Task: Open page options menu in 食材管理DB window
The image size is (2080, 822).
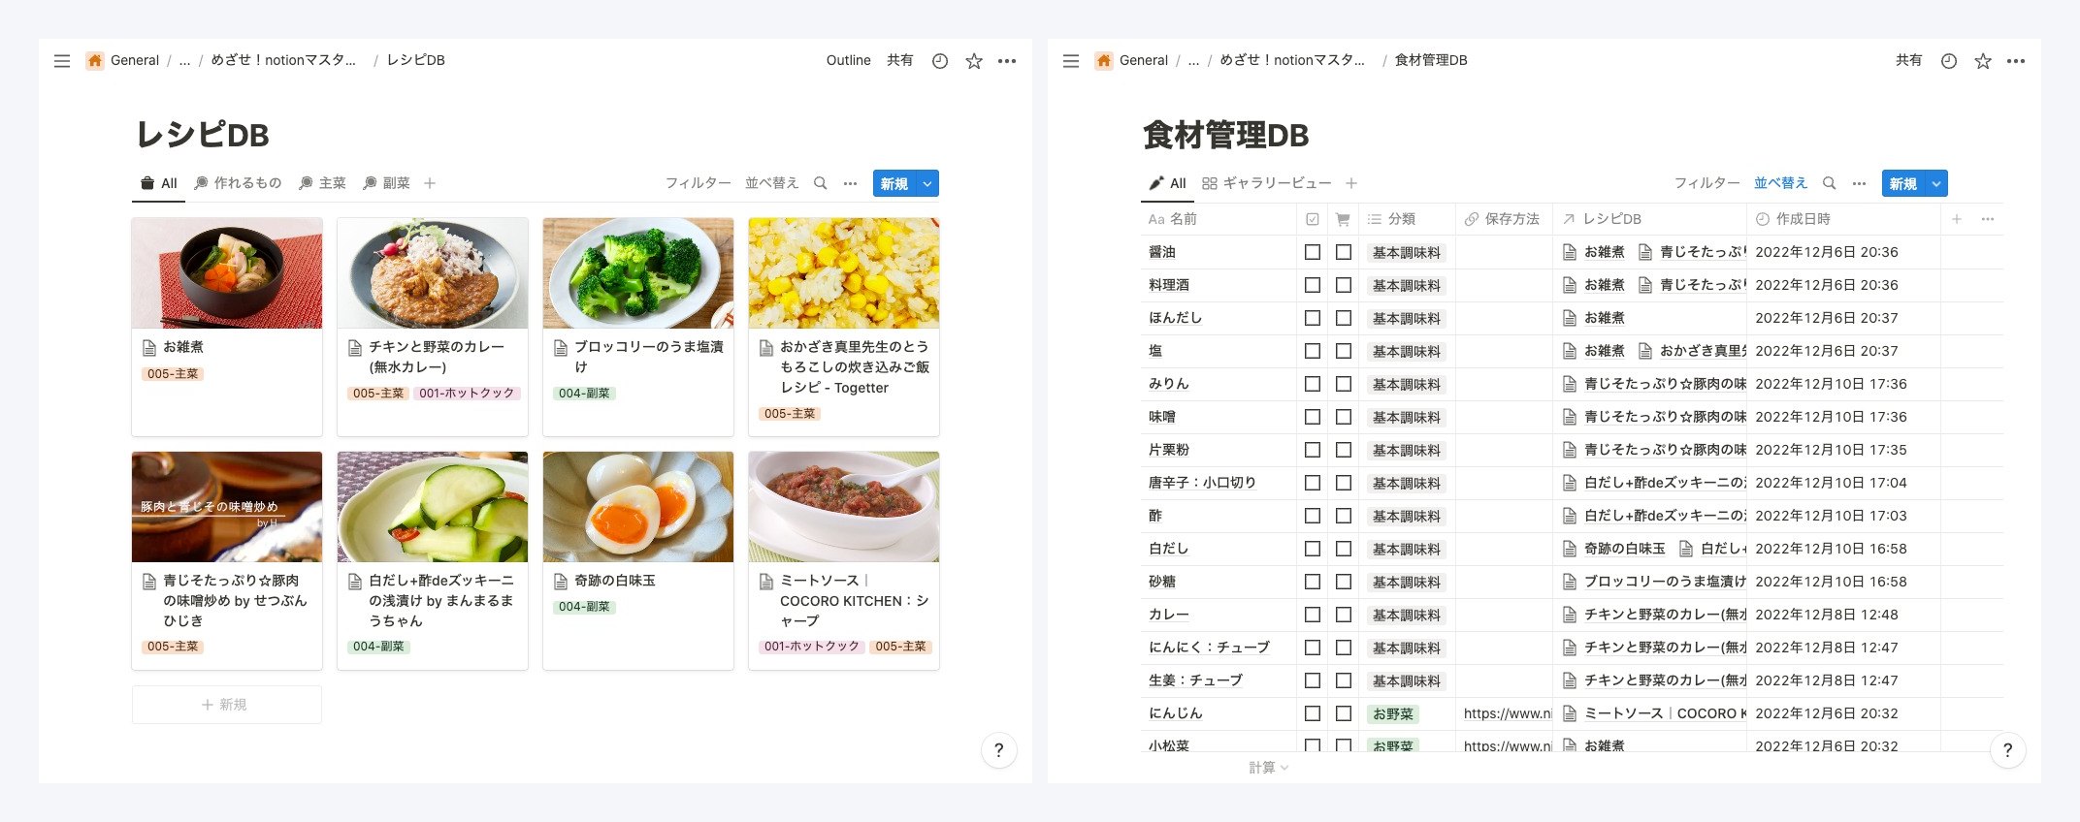Action: click(x=2016, y=61)
